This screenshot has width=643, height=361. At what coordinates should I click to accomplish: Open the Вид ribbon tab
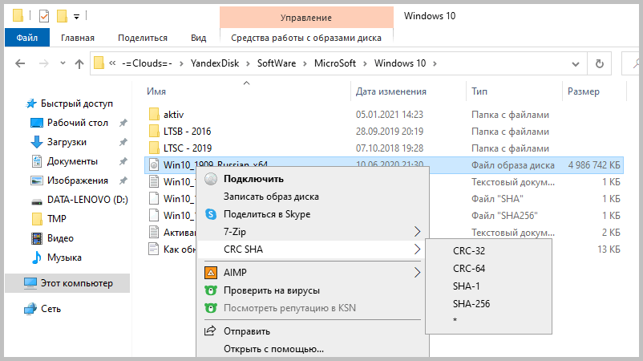click(199, 38)
